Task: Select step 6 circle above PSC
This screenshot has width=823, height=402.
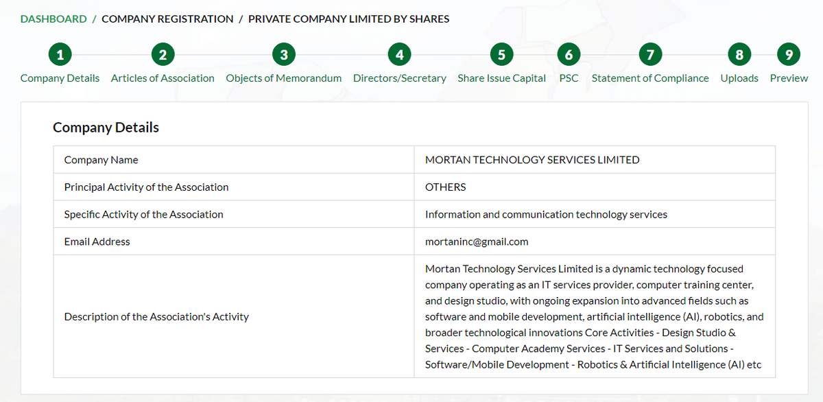Action: coord(569,54)
